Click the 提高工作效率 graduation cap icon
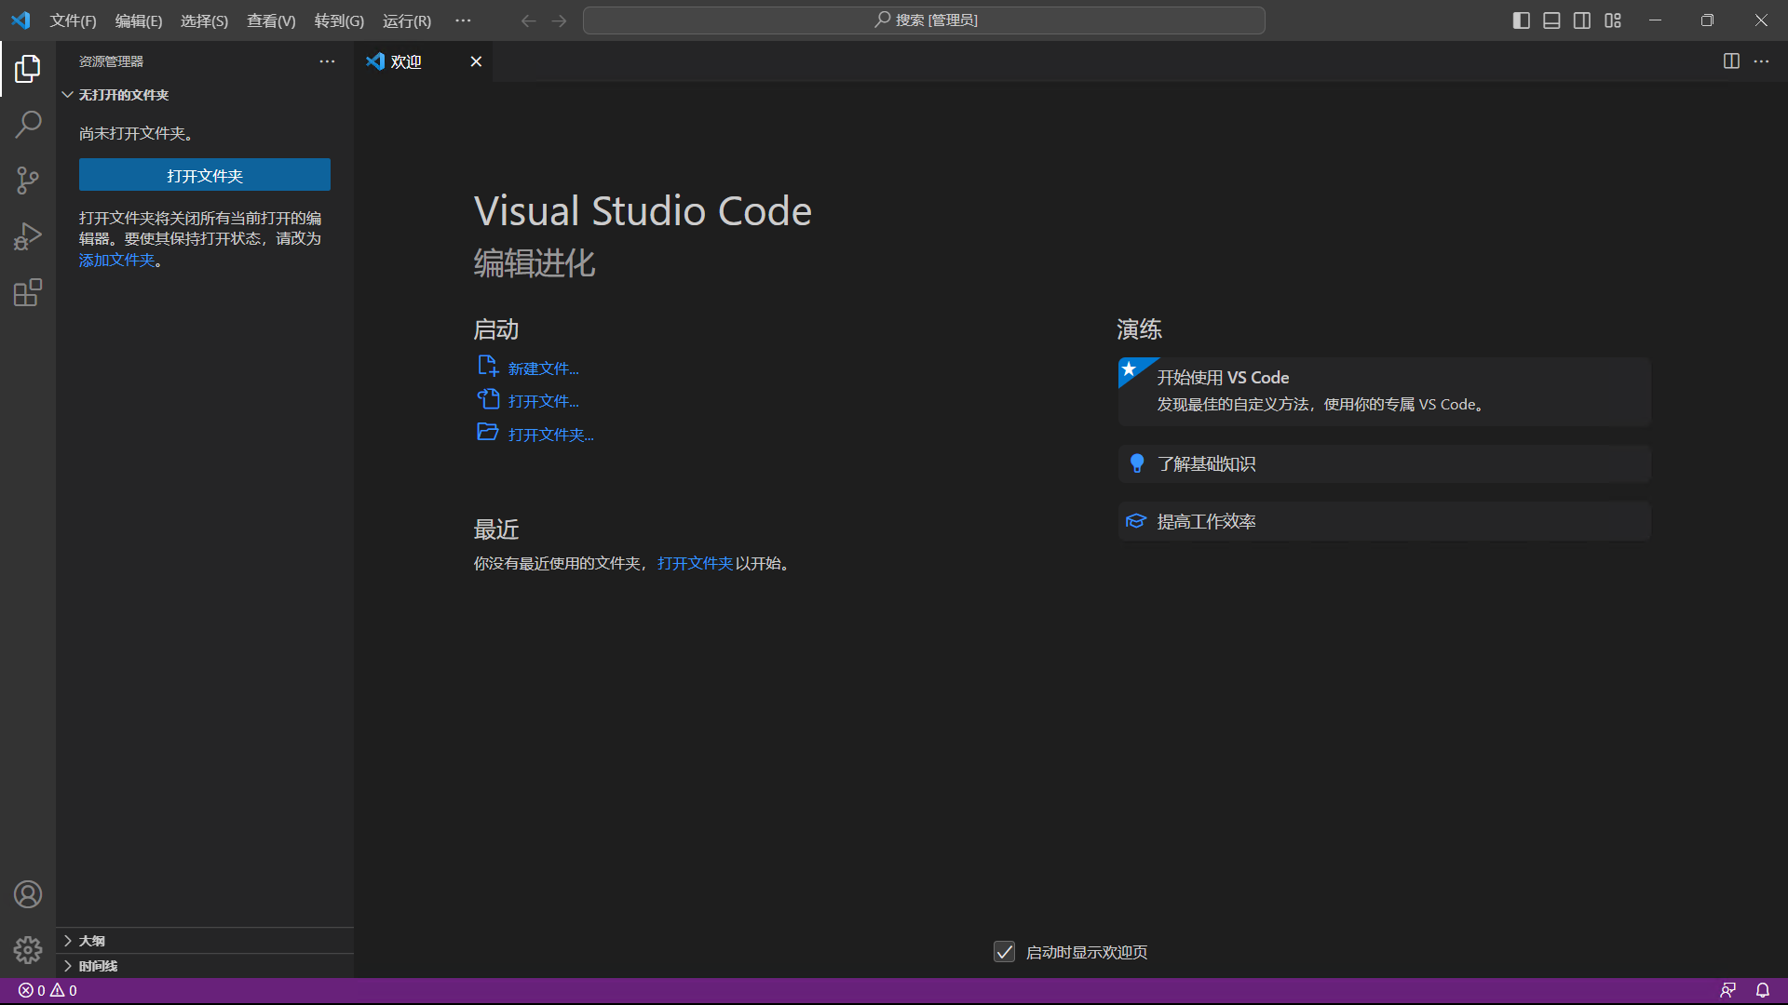This screenshot has height=1005, width=1788. click(x=1136, y=521)
